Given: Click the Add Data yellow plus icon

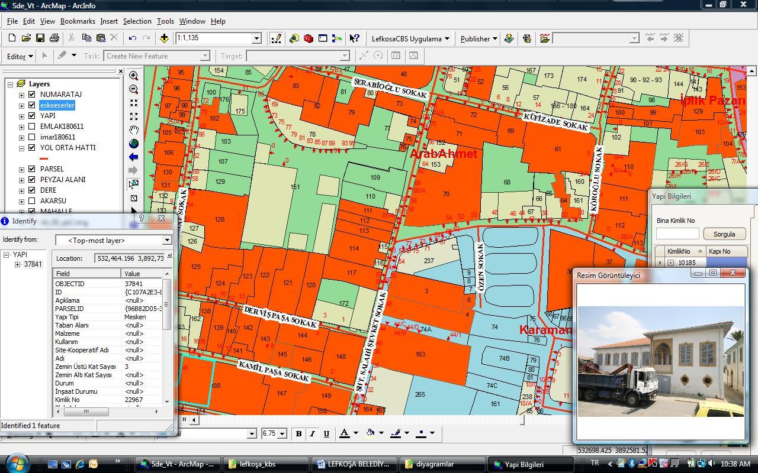Looking at the screenshot, I should 164,38.
